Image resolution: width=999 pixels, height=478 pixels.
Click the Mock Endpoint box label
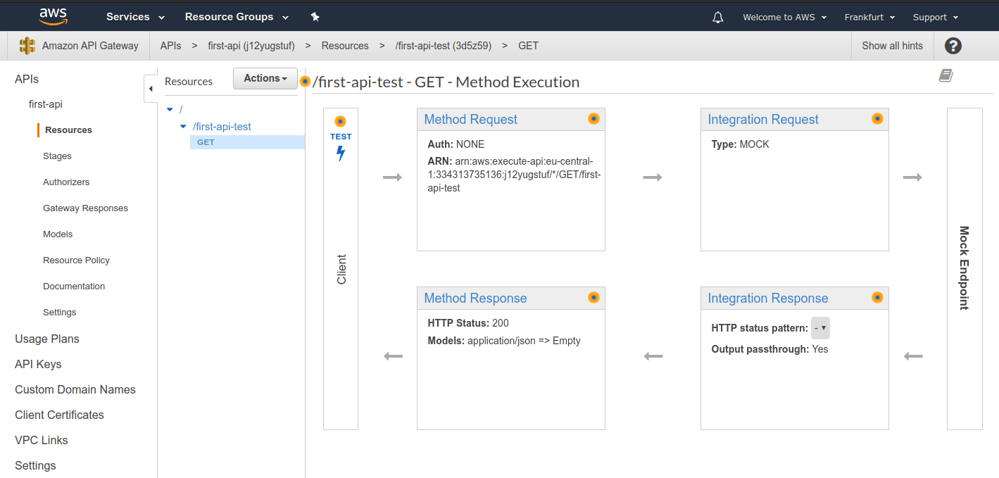pos(965,268)
